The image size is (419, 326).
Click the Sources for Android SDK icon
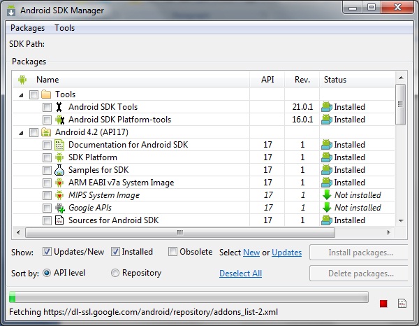(59, 220)
